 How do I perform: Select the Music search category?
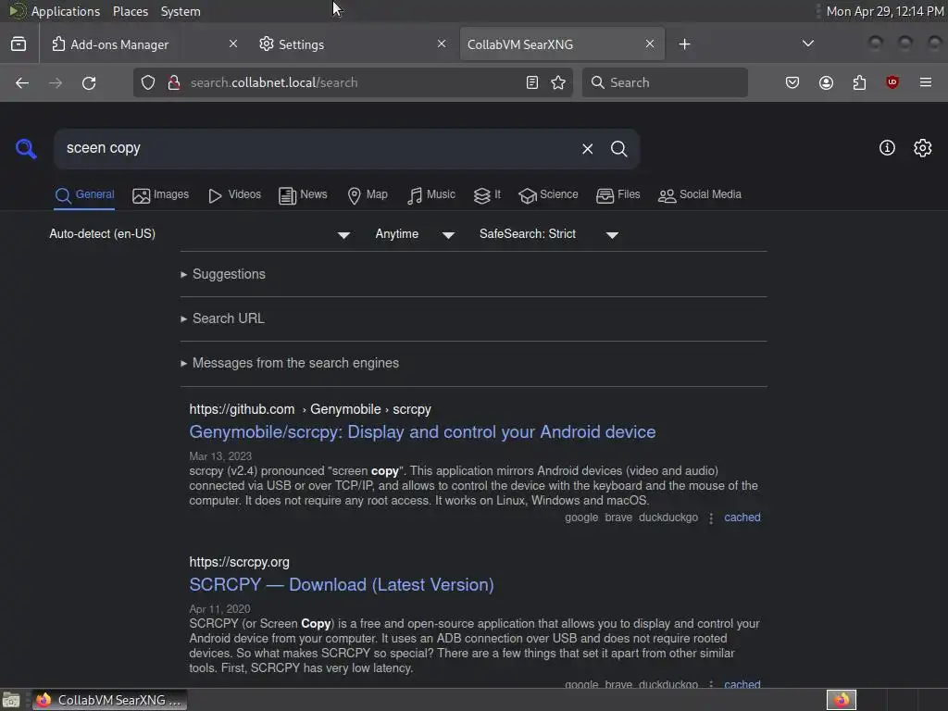point(430,194)
